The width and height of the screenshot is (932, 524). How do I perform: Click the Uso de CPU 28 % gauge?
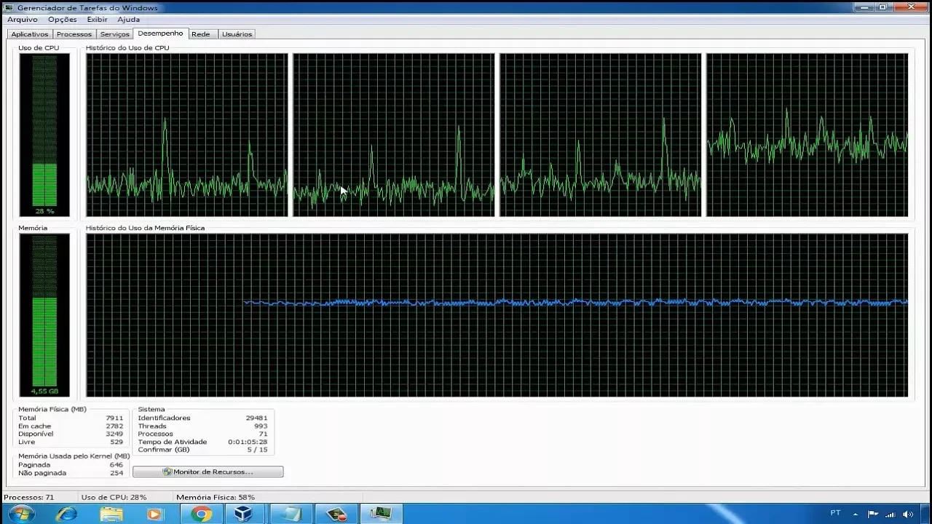44,135
